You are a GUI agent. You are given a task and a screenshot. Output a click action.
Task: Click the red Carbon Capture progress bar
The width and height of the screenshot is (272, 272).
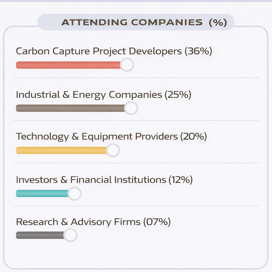tap(68, 65)
